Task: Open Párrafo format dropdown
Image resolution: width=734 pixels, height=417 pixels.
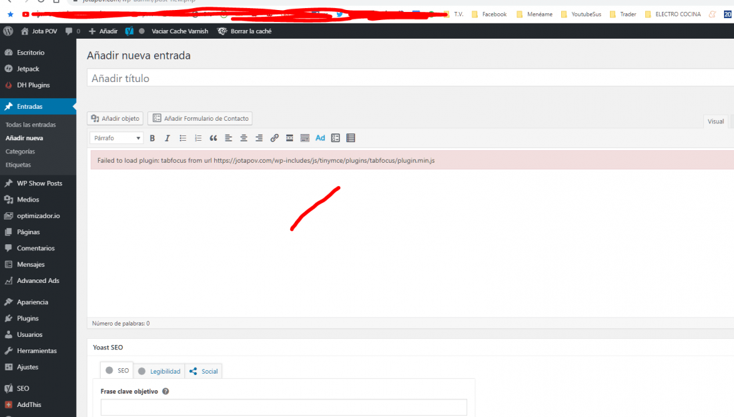Action: coord(116,138)
